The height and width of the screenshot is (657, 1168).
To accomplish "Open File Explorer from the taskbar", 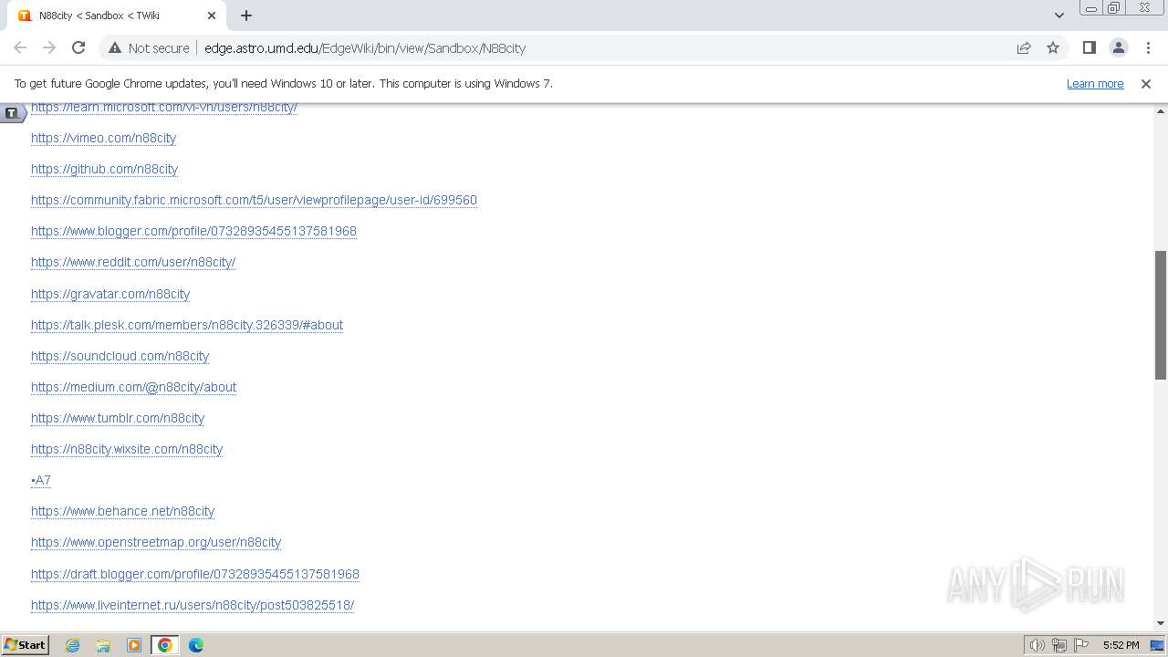I will 103,645.
